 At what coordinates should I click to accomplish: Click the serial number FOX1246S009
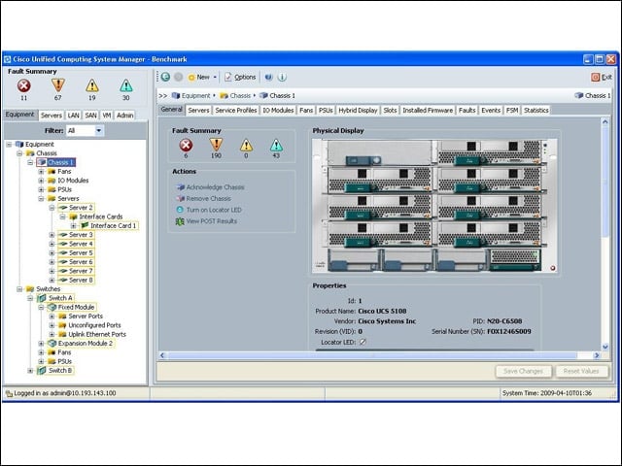pos(509,331)
